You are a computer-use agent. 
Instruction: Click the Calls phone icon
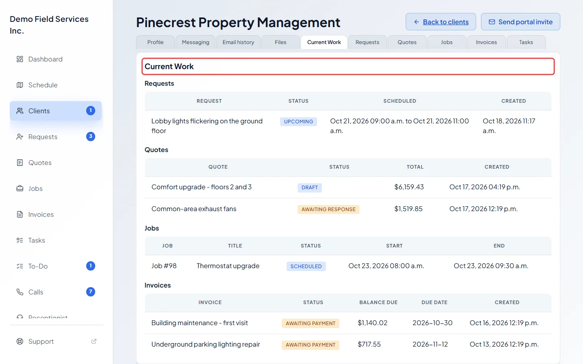coord(20,292)
